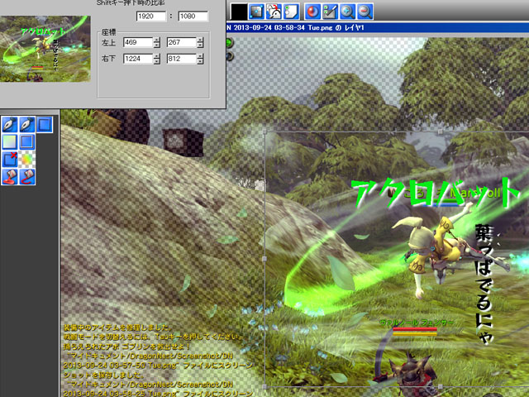Select the paint bucket pouring a curved line
The image size is (529, 397).
click(27, 176)
